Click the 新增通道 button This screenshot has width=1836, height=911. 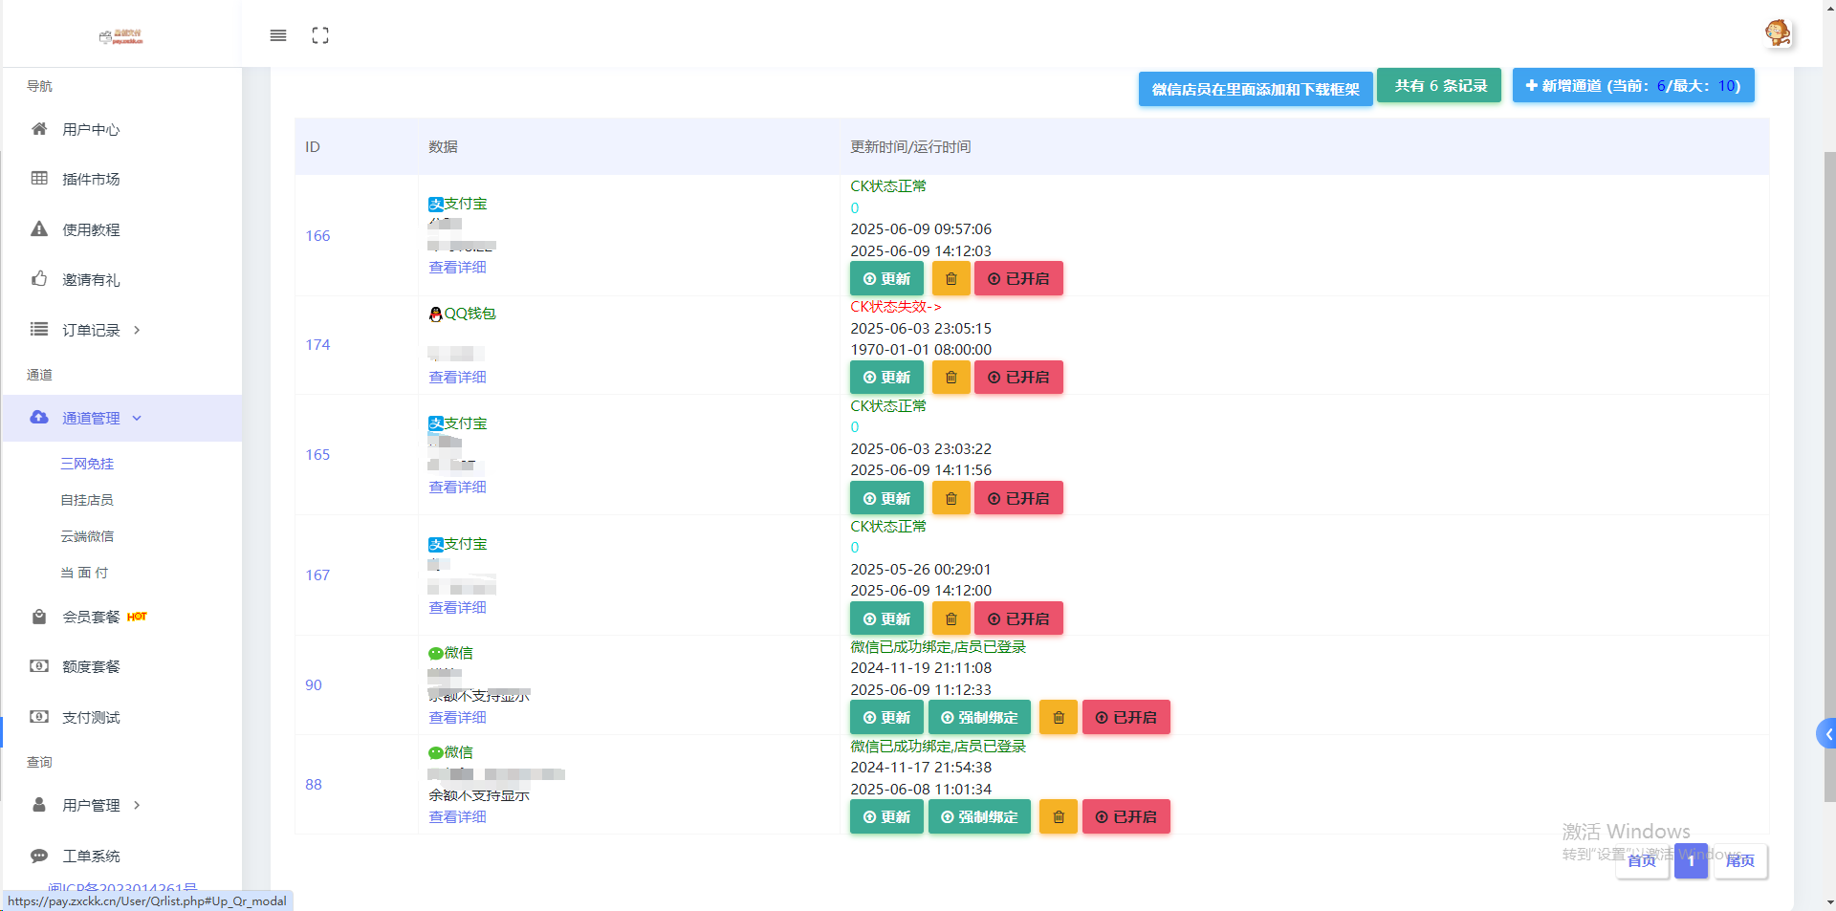coord(1632,86)
